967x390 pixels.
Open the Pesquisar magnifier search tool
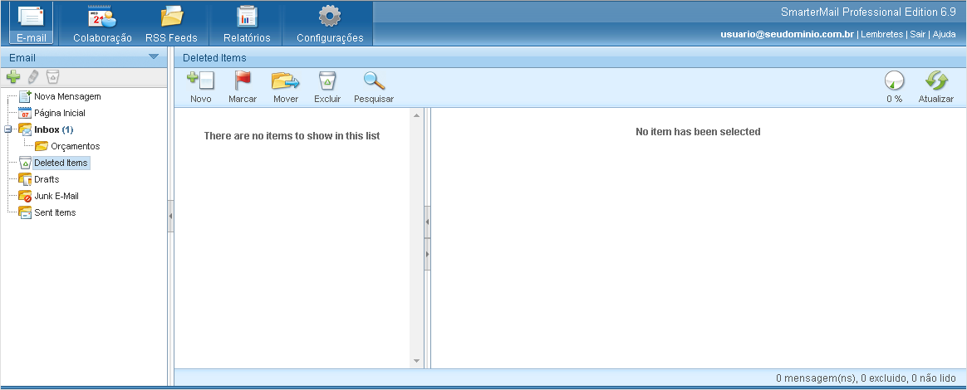click(374, 81)
